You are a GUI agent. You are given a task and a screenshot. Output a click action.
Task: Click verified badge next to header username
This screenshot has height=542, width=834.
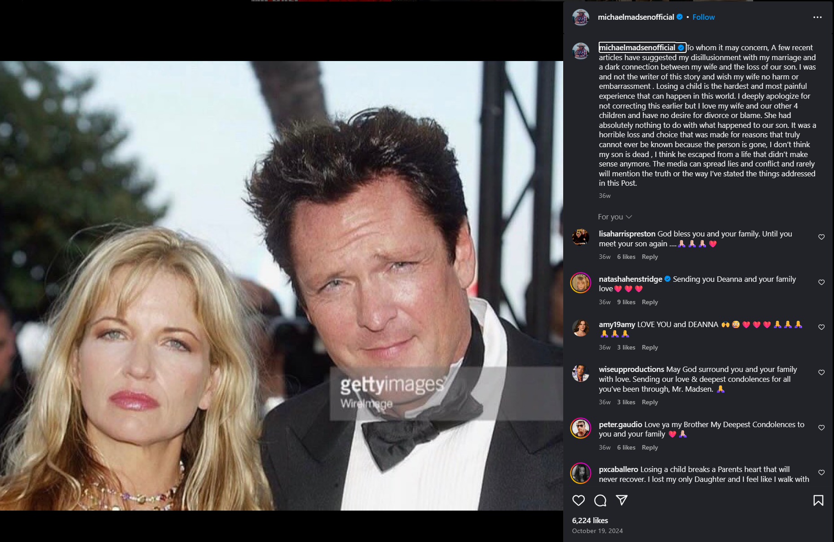pyautogui.click(x=680, y=17)
